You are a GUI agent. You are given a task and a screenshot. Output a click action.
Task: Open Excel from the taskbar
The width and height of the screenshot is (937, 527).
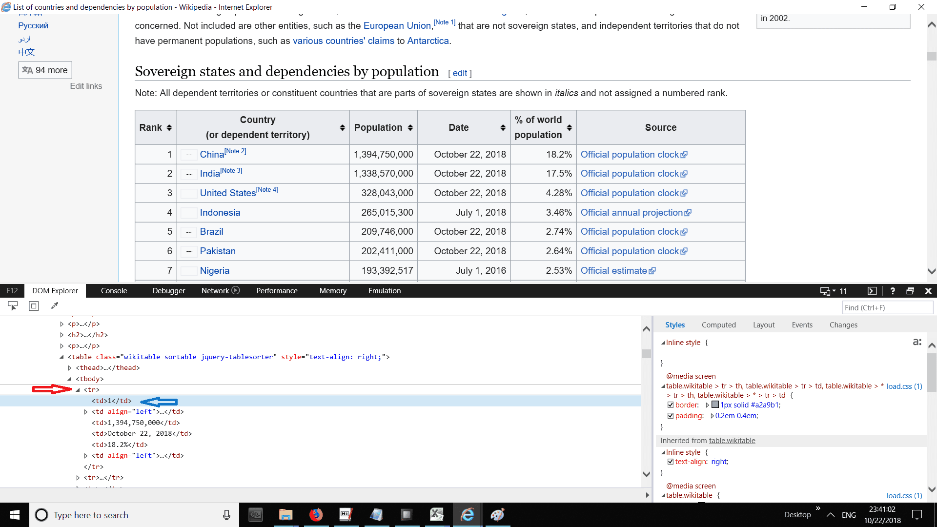(437, 515)
